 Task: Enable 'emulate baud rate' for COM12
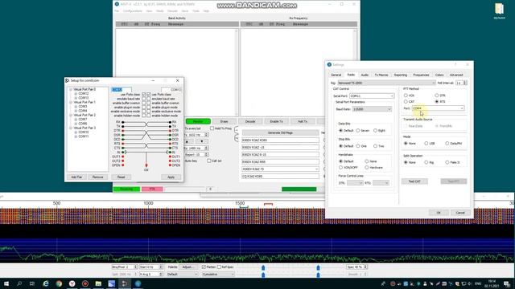[143, 99]
